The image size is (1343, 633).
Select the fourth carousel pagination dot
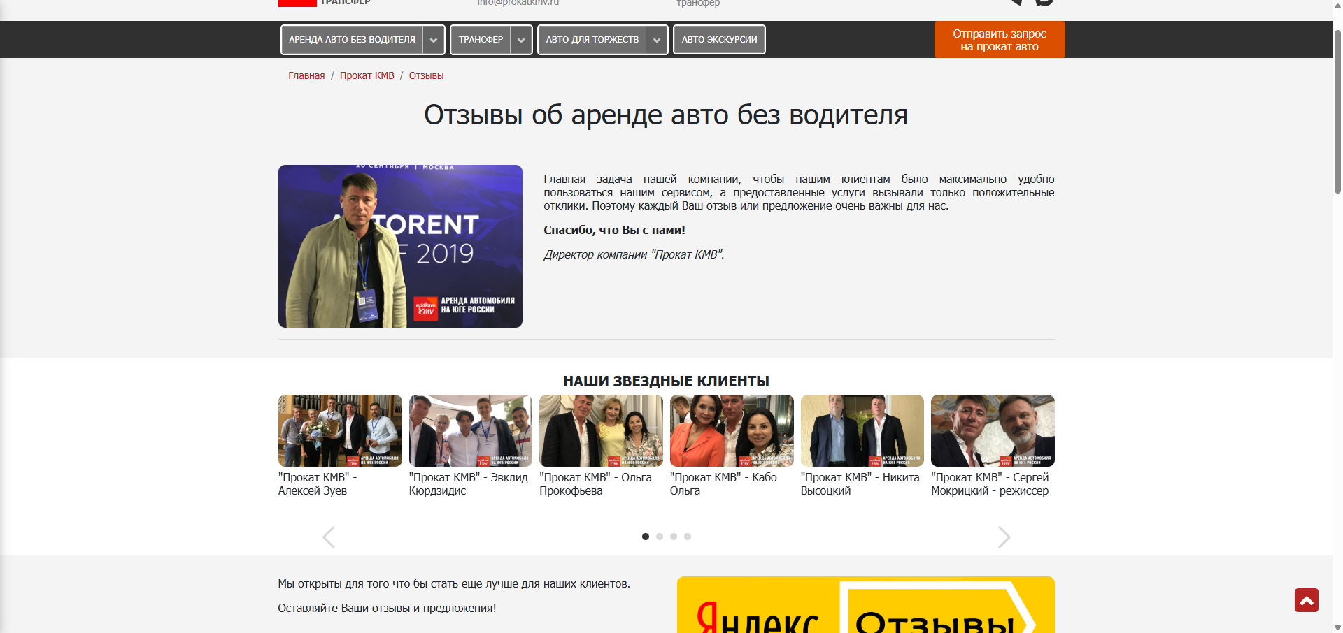click(688, 537)
